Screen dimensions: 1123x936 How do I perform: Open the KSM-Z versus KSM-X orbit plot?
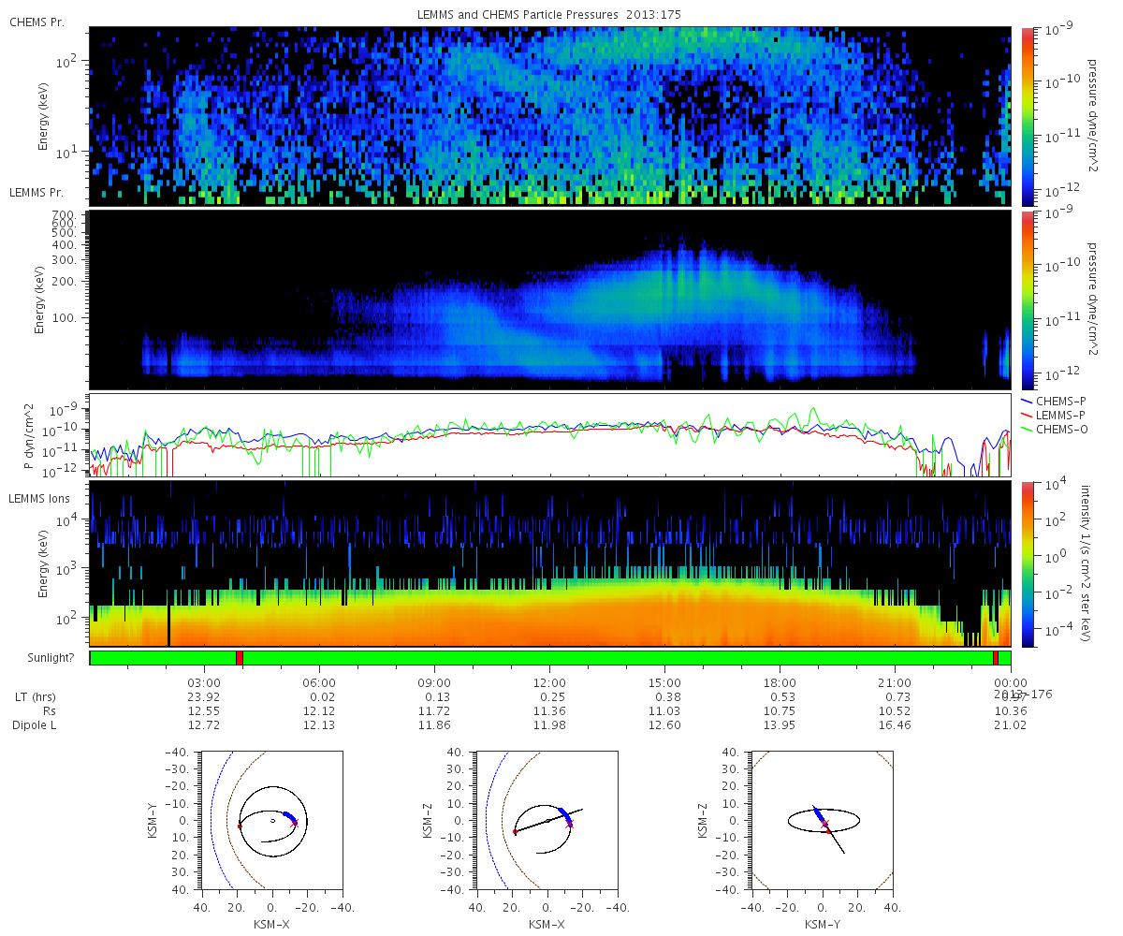point(547,819)
